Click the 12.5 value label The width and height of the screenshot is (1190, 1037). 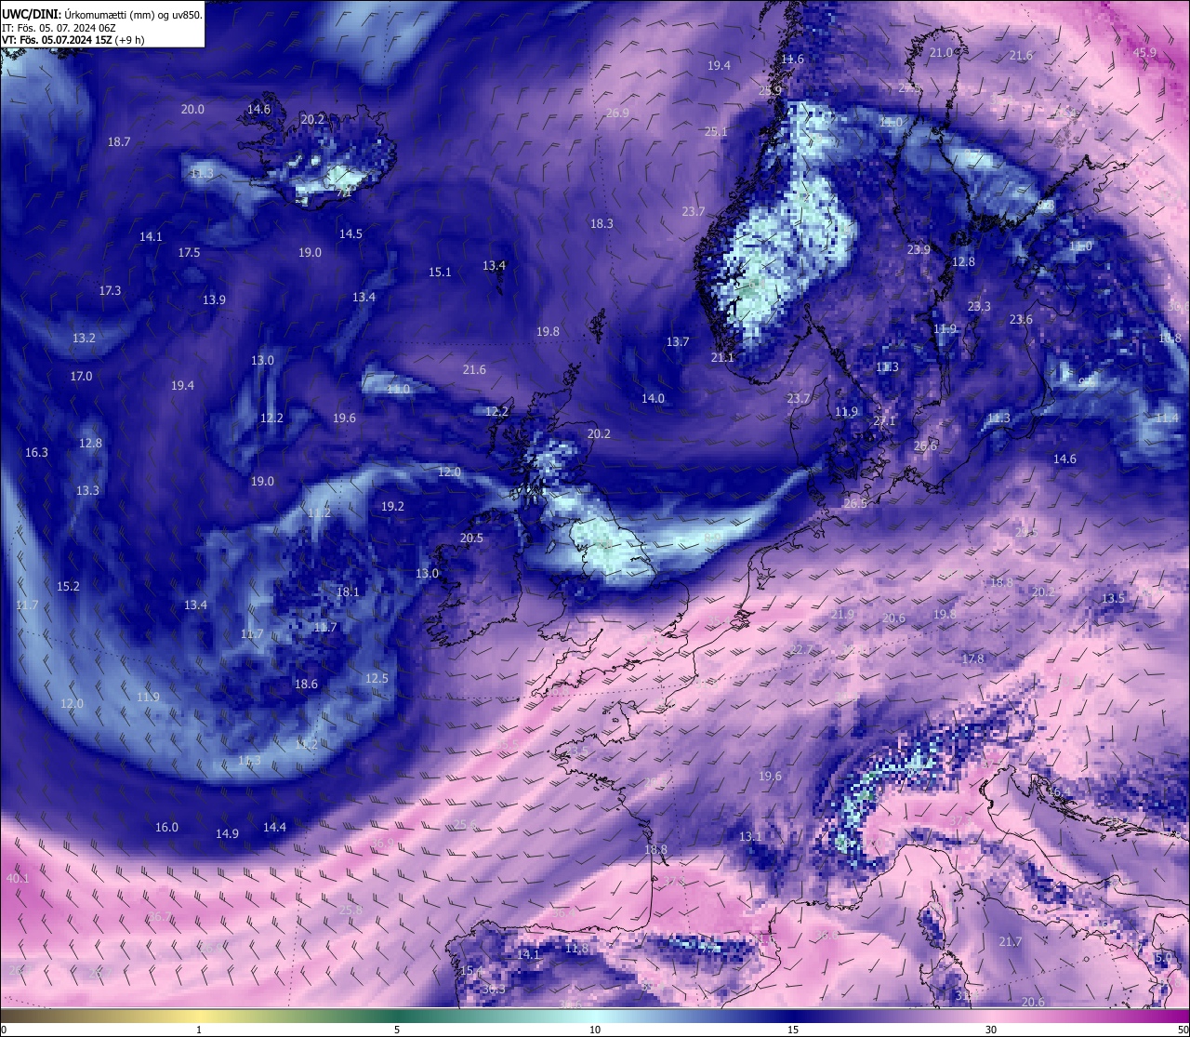point(377,679)
